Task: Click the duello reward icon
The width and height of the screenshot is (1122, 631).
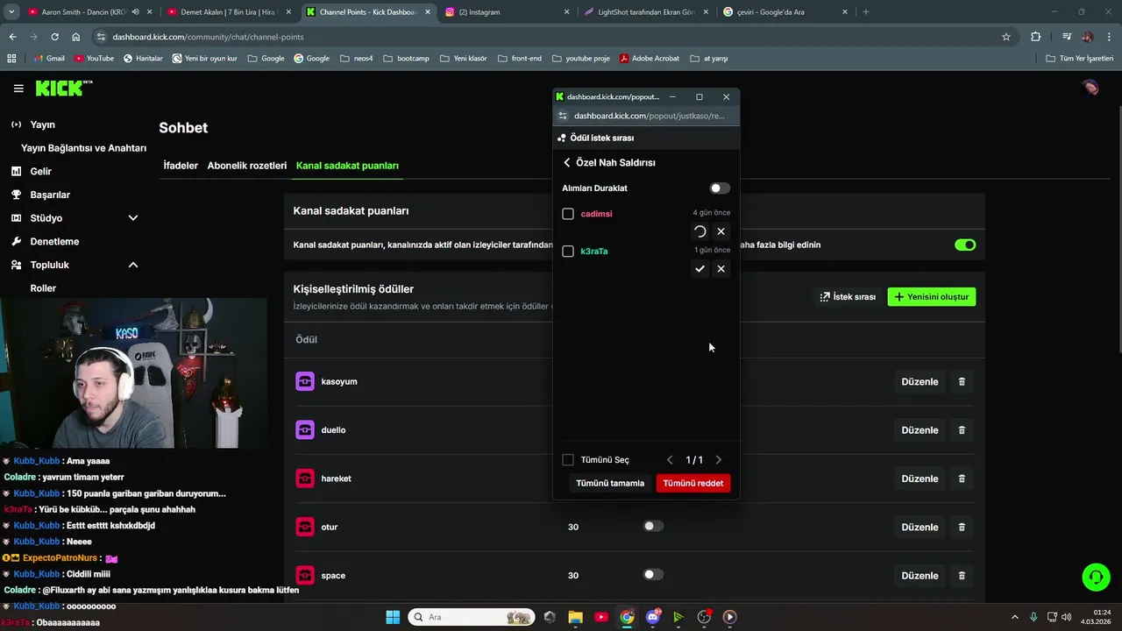Action: click(x=305, y=430)
